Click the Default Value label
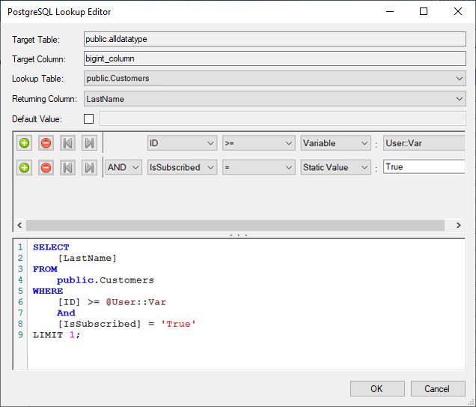 click(x=37, y=119)
